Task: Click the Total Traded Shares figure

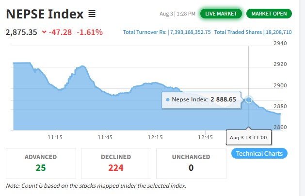Action: [x=278, y=33]
